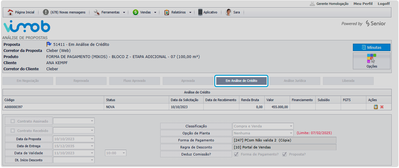Open Página Inicial menu item
This screenshot has width=399, height=168.
24,13
